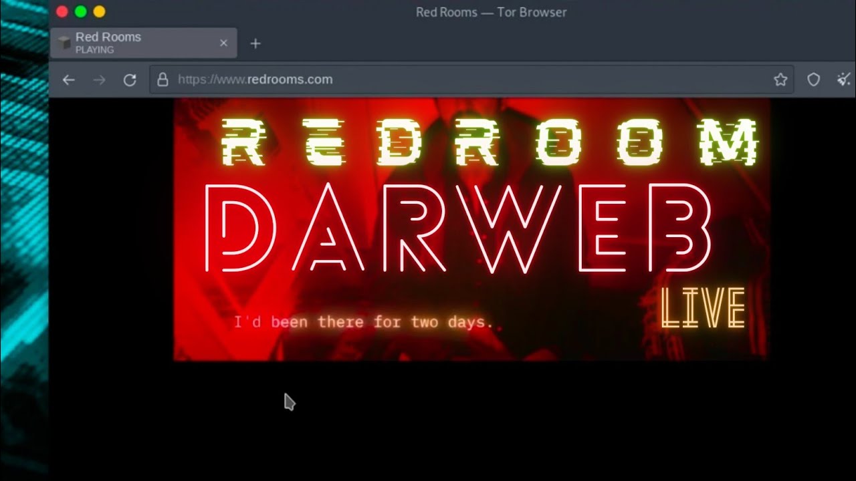Click the "I'd been there for two days." caption
Image resolution: width=856 pixels, height=481 pixels.
(363, 322)
